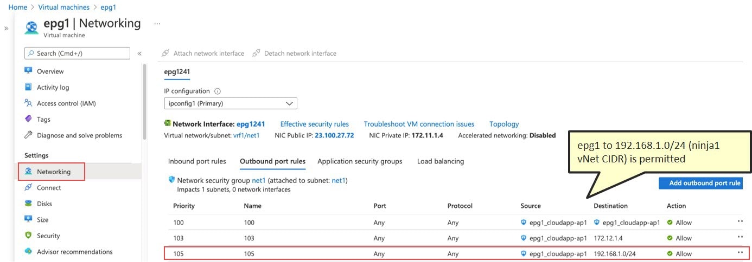Click the Access control (IAM) icon
752x262 pixels.
tap(29, 103)
